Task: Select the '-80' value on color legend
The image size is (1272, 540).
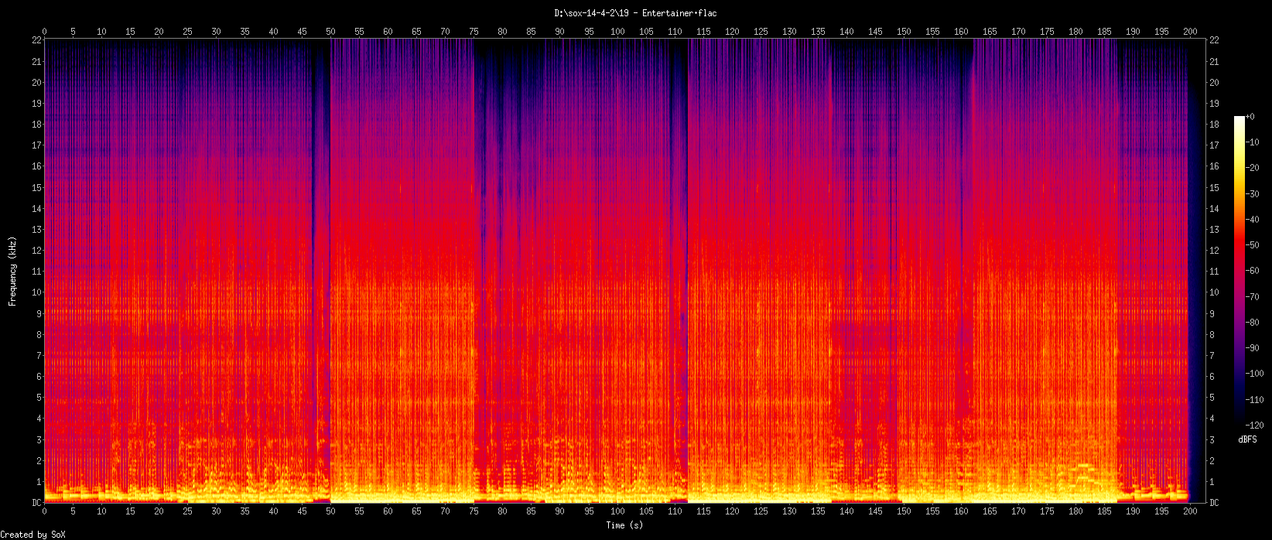Action: (1253, 323)
